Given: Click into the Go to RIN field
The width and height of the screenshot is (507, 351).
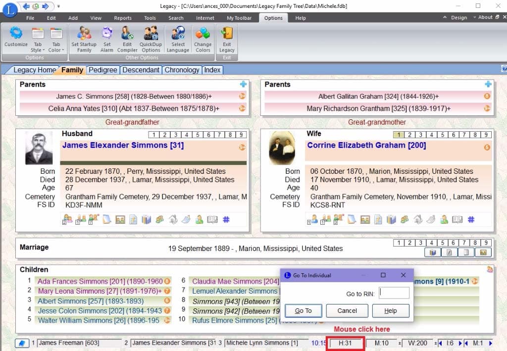Looking at the screenshot, I should (x=394, y=293).
